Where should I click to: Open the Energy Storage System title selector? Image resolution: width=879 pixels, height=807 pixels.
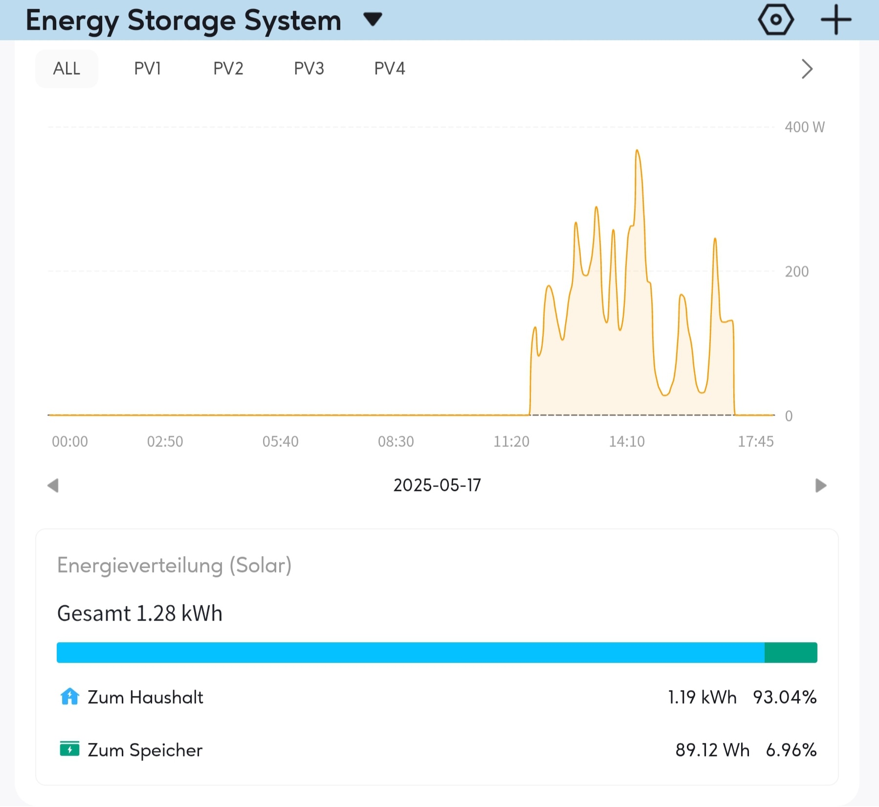[183, 21]
